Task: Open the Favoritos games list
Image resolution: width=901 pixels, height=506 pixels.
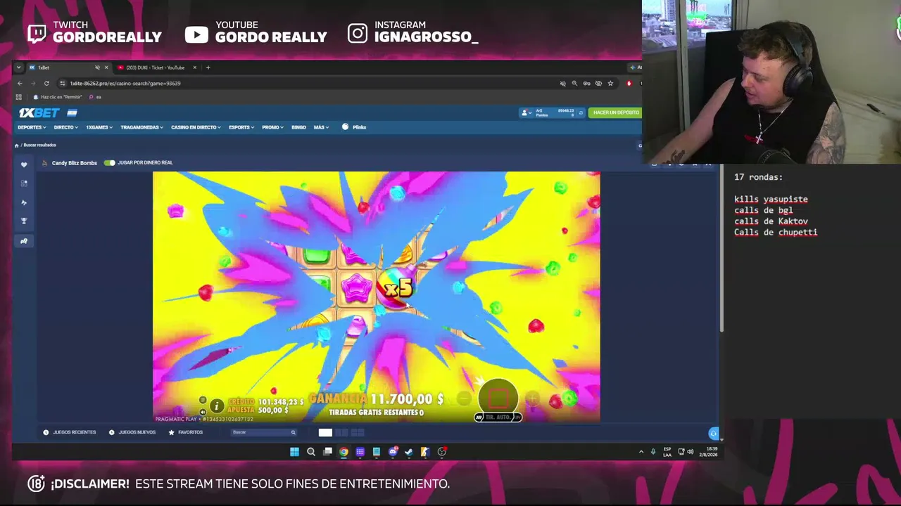Action: [186, 432]
